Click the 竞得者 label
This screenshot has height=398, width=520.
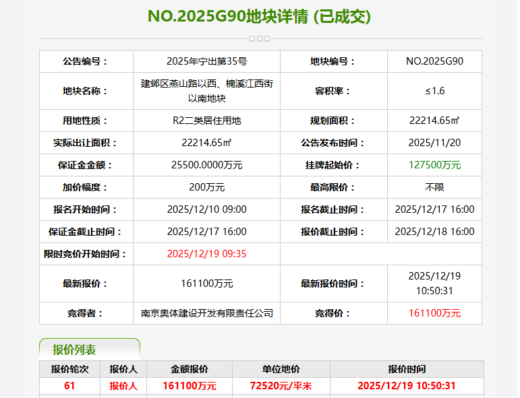(x=86, y=313)
